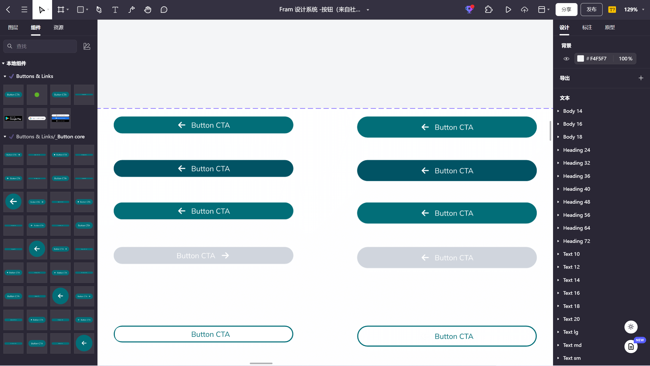Switch to the 图层 tab
This screenshot has height=366, width=650.
[x=13, y=27]
